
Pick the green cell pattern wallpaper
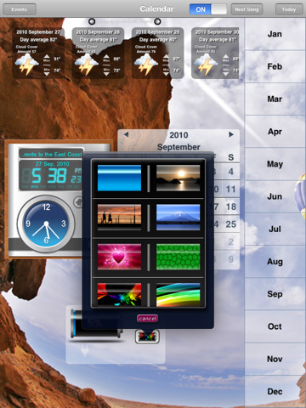tap(178, 257)
